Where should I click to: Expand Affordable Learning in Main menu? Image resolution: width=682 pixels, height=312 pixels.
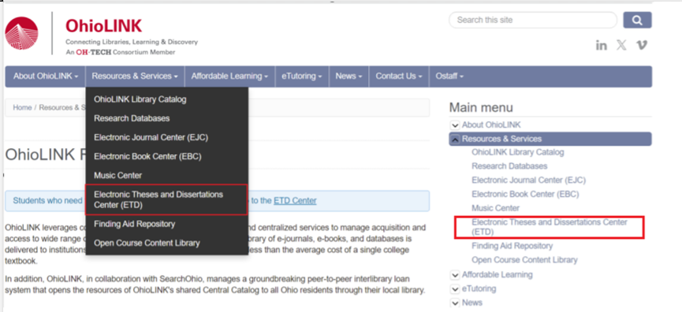click(455, 275)
